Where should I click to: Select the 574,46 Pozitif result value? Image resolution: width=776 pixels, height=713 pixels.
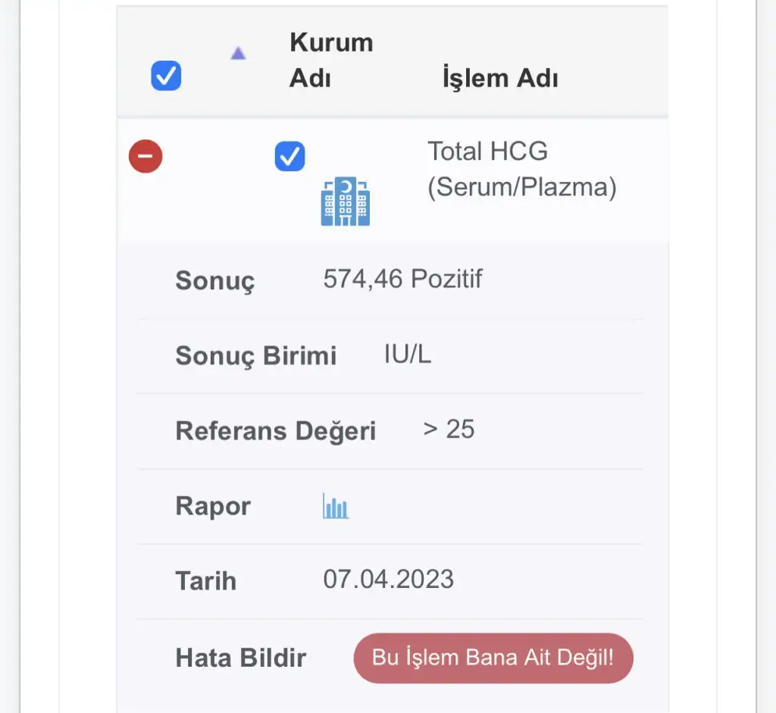(x=402, y=280)
